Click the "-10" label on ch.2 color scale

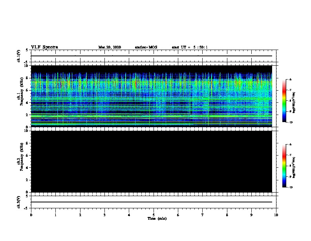click(x=290, y=187)
